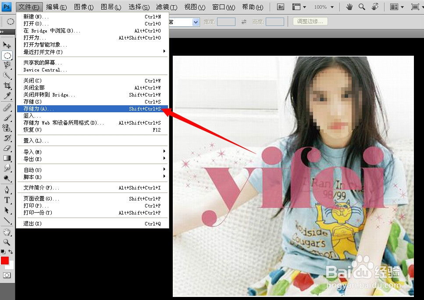Click the Rotate View tool in top bar
424x300 pixels.
(375, 7)
